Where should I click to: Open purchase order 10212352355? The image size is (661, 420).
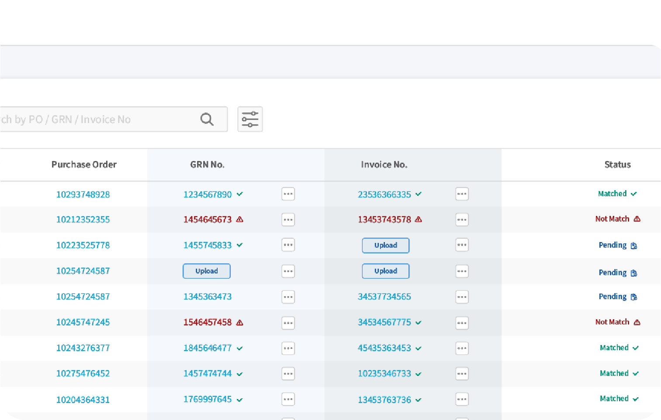(83, 219)
